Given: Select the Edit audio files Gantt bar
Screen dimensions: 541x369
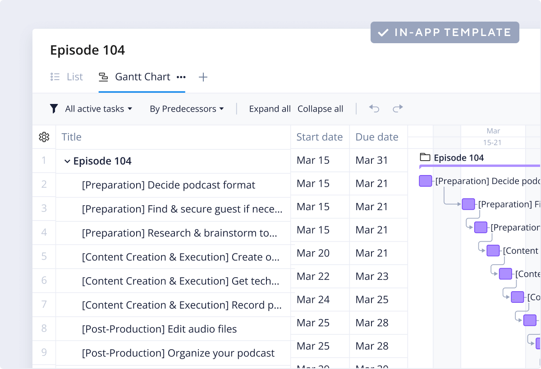Looking at the screenshot, I should 530,320.
